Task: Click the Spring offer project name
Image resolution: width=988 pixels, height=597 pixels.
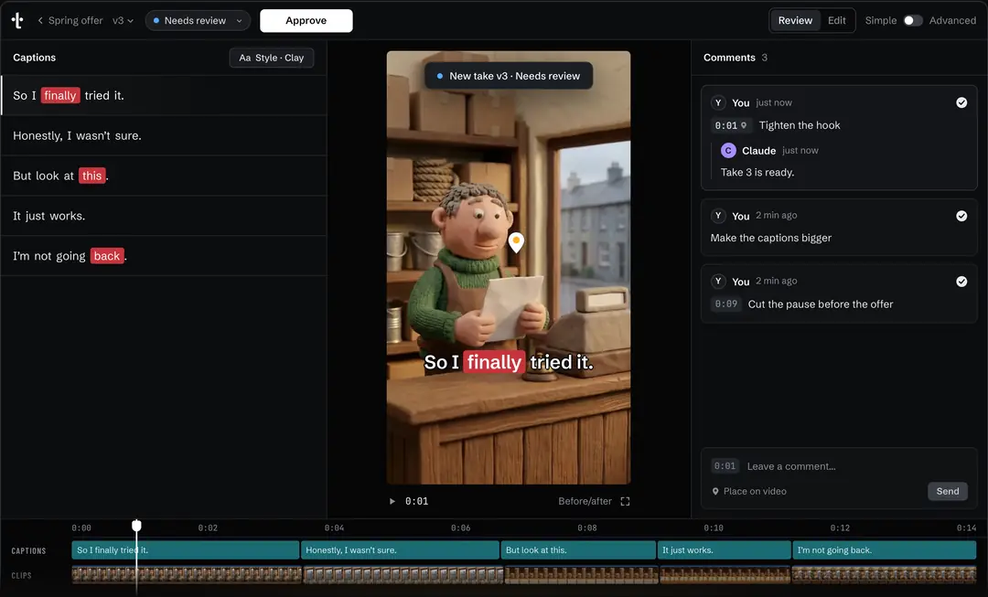Action: click(x=76, y=21)
